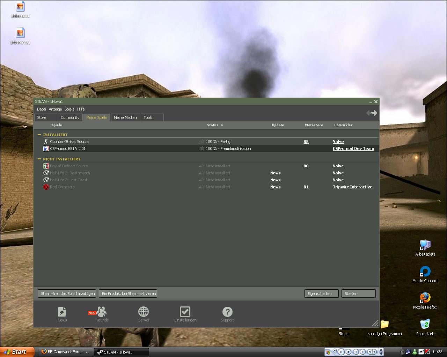Viewport: 447px width, 357px height.
Task: Toggle favorite star for Counter-Strike: Source
Action: coord(201,142)
